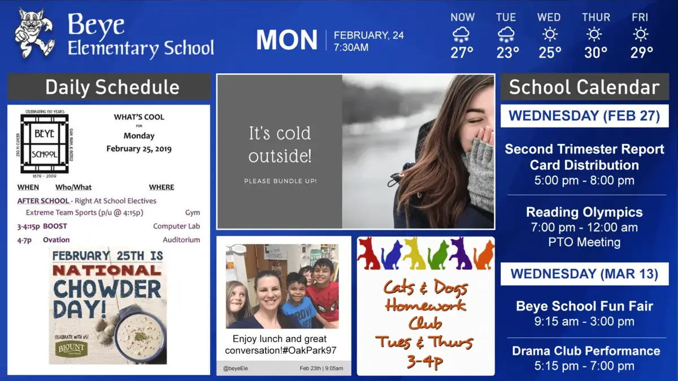The height and width of the screenshot is (381, 678).
Task: Click the Beye School square emblem
Action: [44, 143]
